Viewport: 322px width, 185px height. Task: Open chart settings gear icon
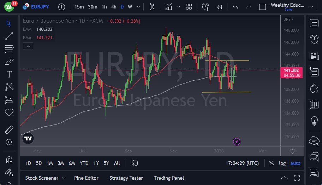tap(292, 151)
